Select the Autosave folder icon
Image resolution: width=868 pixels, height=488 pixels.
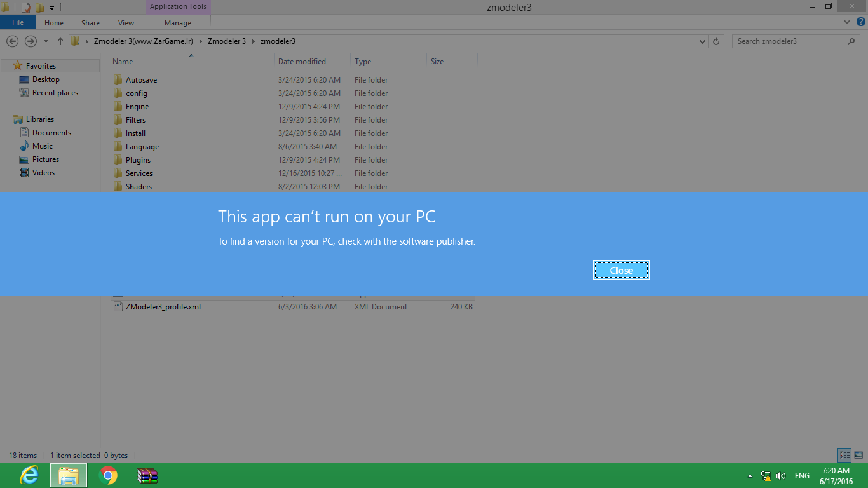coord(118,80)
